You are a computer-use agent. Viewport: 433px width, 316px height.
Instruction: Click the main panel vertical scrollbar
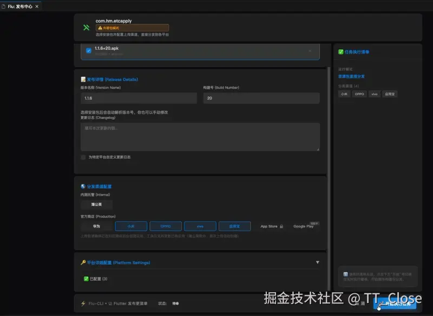(x=329, y=179)
